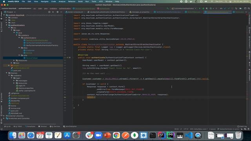251x141 pixels.
Task: Expand the messages folder under login
Action: pos(14,81)
